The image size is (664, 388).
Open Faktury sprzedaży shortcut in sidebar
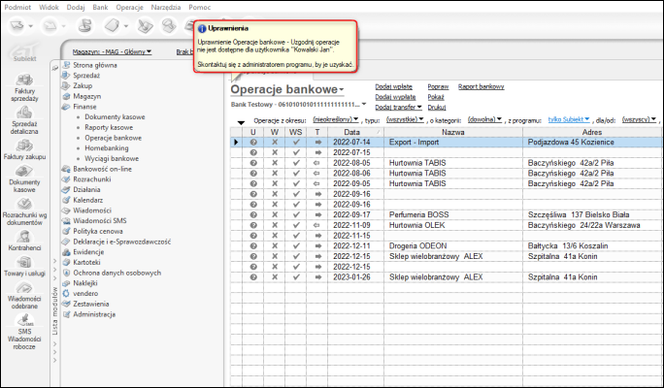point(24,87)
